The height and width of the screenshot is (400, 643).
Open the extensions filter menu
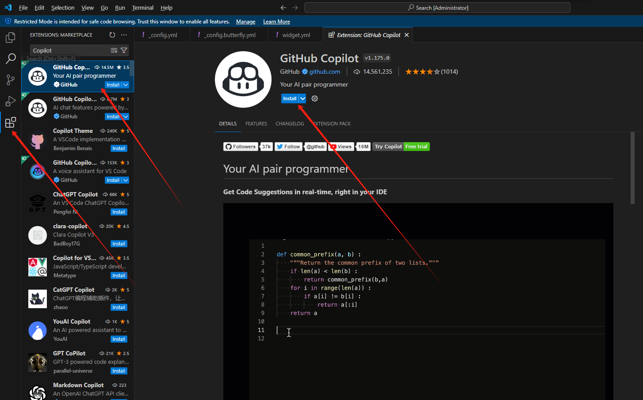[124, 50]
